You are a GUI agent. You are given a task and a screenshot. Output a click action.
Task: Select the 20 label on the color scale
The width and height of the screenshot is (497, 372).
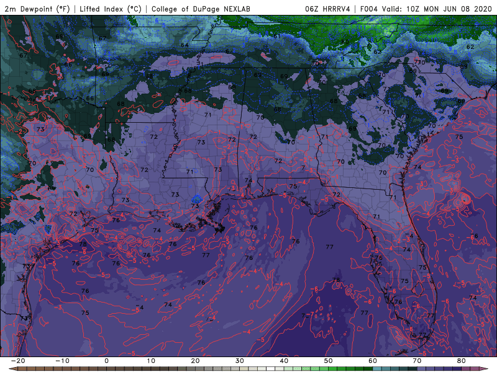[x=195, y=361]
